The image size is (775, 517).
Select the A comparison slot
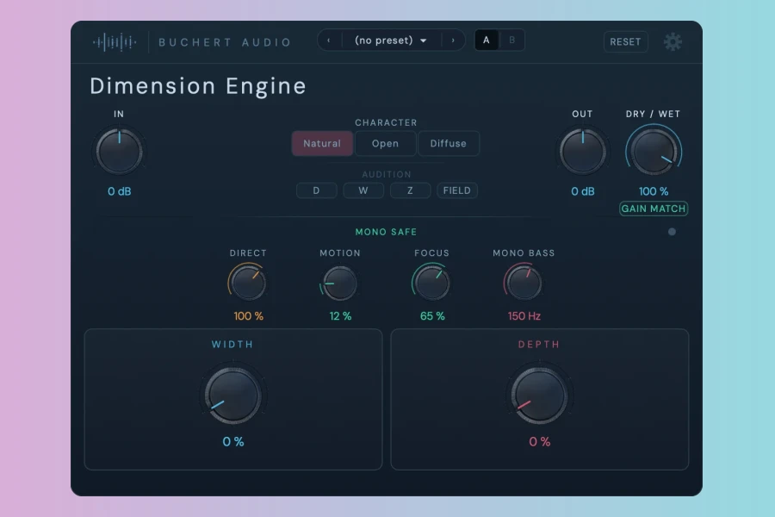click(x=487, y=40)
